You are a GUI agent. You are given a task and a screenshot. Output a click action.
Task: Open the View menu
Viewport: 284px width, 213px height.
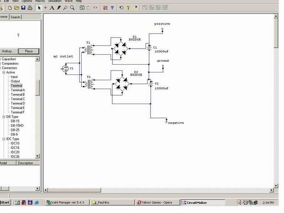15,1
